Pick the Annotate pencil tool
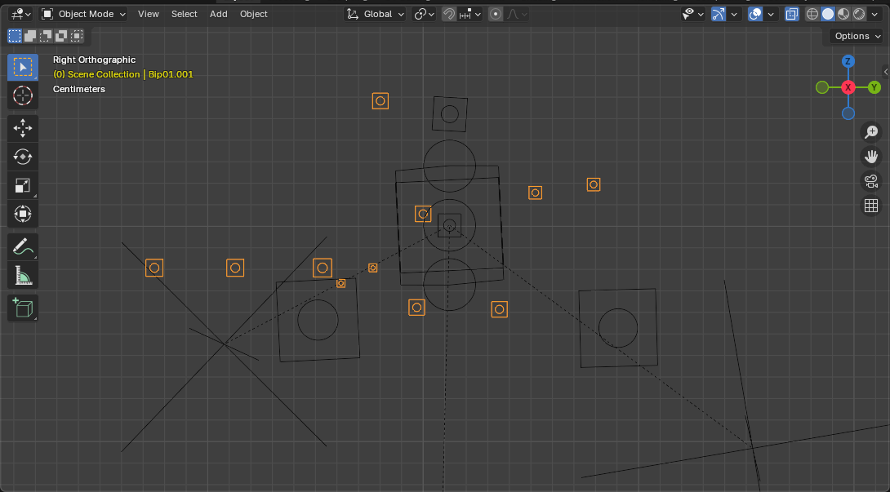Screen dimensions: 890x492 [x=23, y=247]
